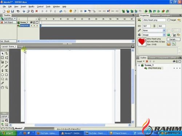This screenshot has height=136, width=182.
Task: Toggle Scene_1 visibility eye in Timeline
Action: pos(31,22)
